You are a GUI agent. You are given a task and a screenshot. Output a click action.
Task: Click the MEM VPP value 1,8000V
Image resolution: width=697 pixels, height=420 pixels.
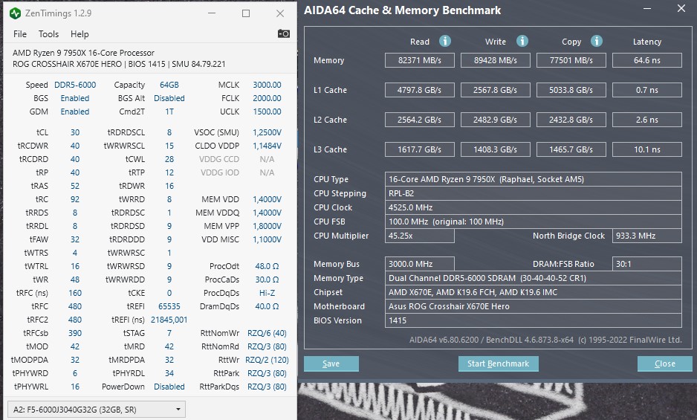(268, 226)
